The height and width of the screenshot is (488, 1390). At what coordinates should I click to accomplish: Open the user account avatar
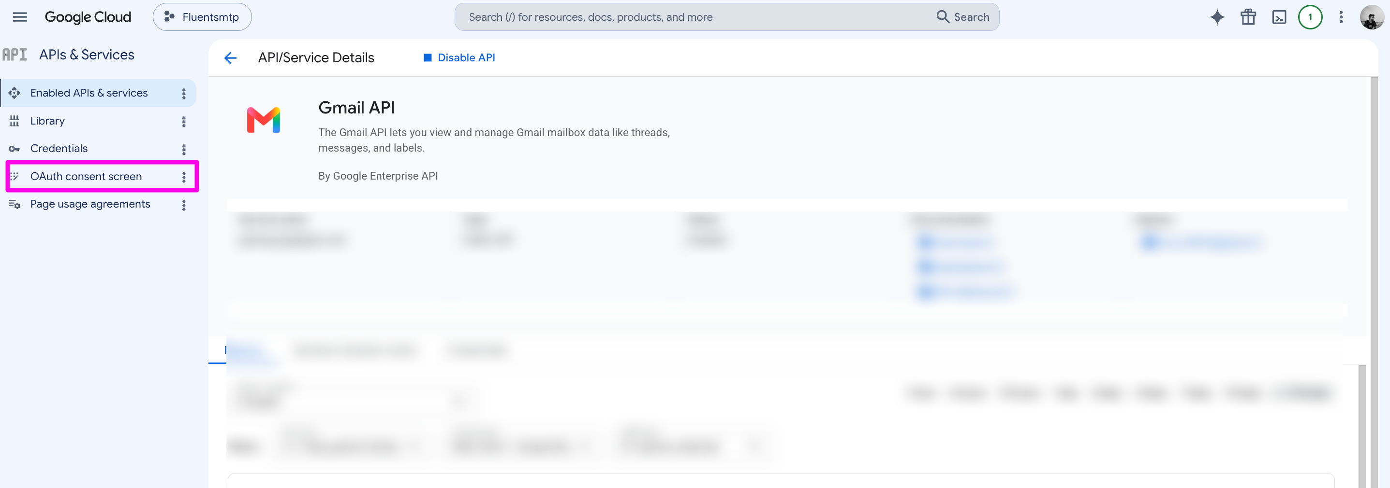(1372, 17)
